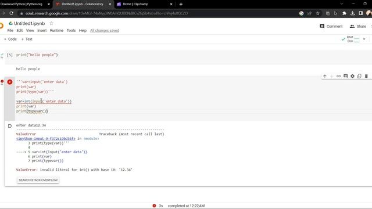Add a new Code cell
This screenshot has height=209, width=372.
[x=10, y=39]
